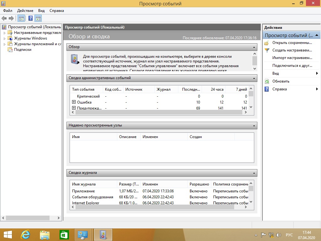
Task: Click Подключиться к другому компьютеру action
Action: pos(292,66)
